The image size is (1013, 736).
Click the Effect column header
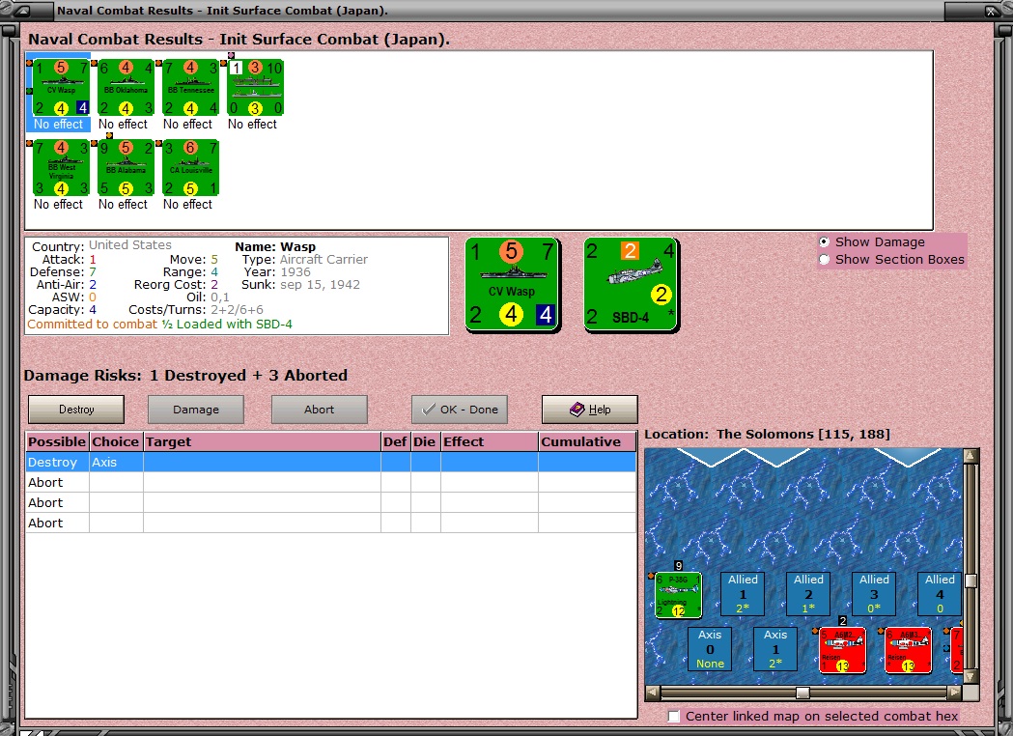(x=489, y=442)
